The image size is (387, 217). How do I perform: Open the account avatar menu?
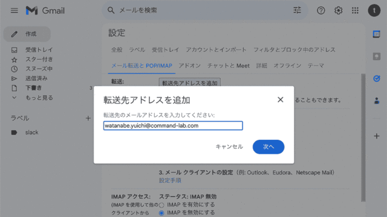tap(374, 10)
